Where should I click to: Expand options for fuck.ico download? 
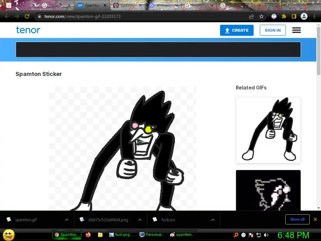tap(213, 220)
